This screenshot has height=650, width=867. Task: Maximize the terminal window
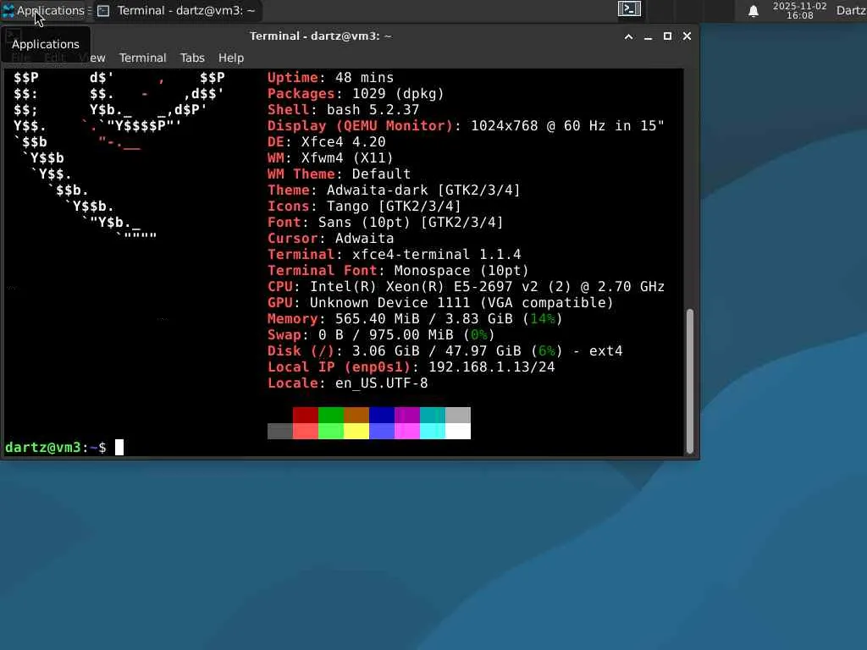pyautogui.click(x=667, y=36)
